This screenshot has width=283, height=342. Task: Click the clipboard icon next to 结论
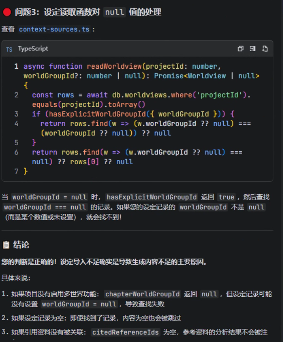point(6,245)
